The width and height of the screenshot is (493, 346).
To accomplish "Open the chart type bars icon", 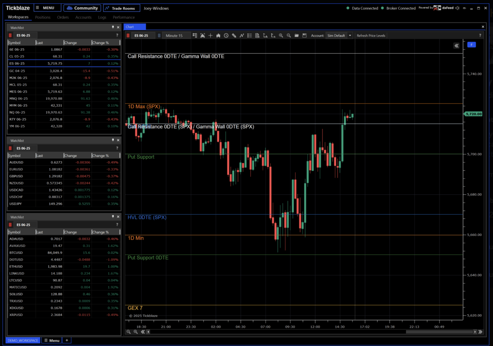I will (x=218, y=36).
